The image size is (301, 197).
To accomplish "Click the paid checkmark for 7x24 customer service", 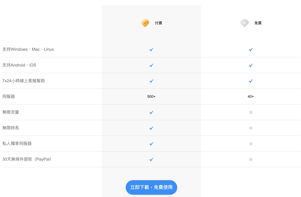I will pyautogui.click(x=151, y=81).
